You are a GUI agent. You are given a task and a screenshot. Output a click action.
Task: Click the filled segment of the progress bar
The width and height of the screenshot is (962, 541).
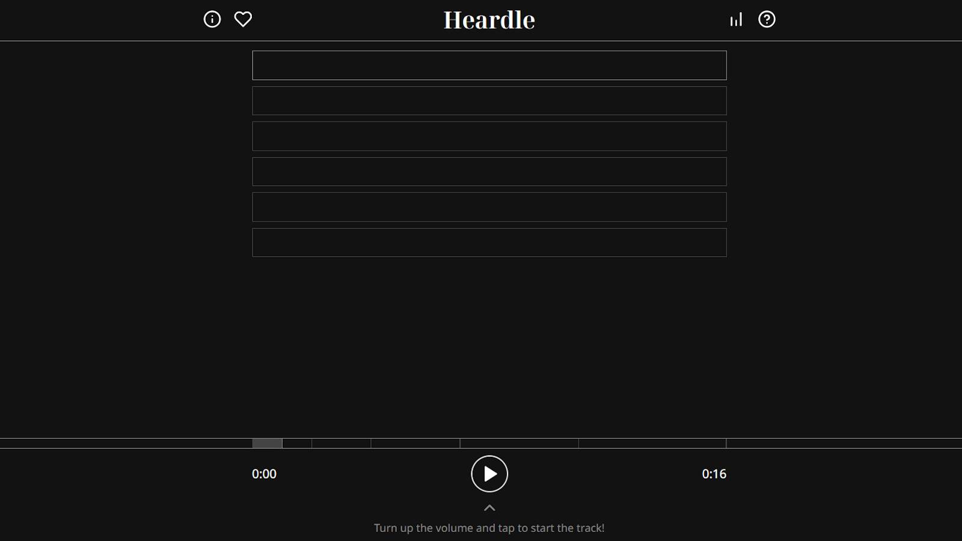[x=268, y=443]
